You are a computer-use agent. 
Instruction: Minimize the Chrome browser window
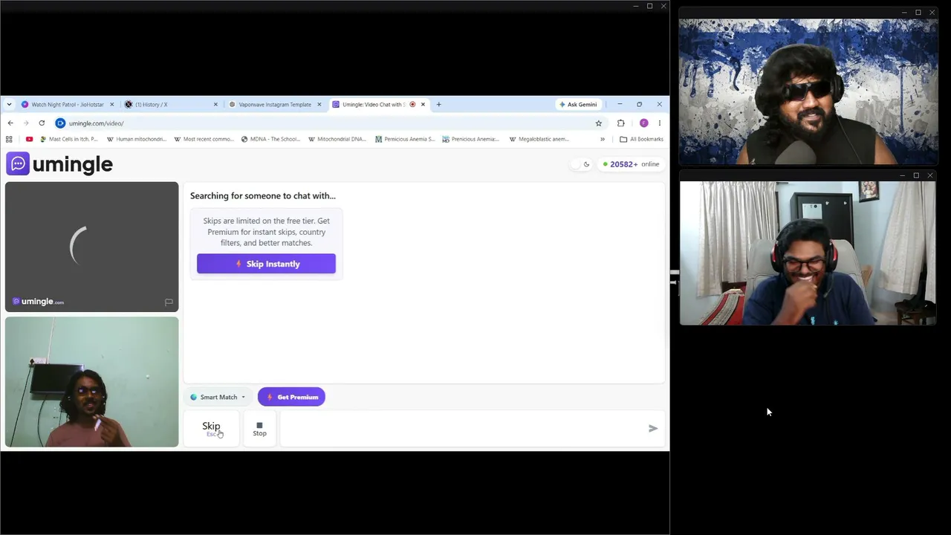tap(620, 105)
